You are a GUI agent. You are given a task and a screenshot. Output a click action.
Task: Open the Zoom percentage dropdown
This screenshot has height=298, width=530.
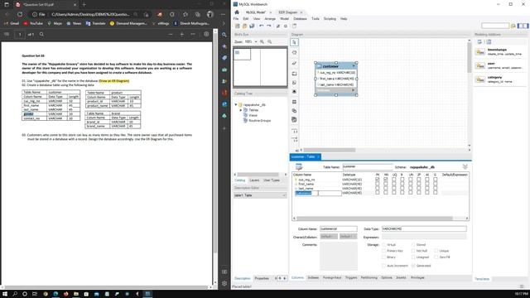[x=256, y=41]
